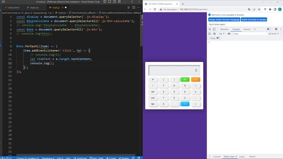Click Prettier in VS Code status bar
Viewport: 283px width, 159px height.
pyautogui.click(x=124, y=158)
